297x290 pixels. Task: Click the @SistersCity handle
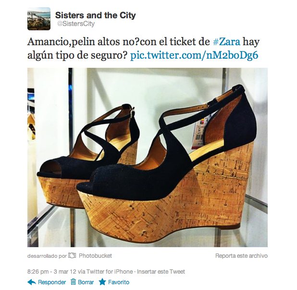[76, 24]
